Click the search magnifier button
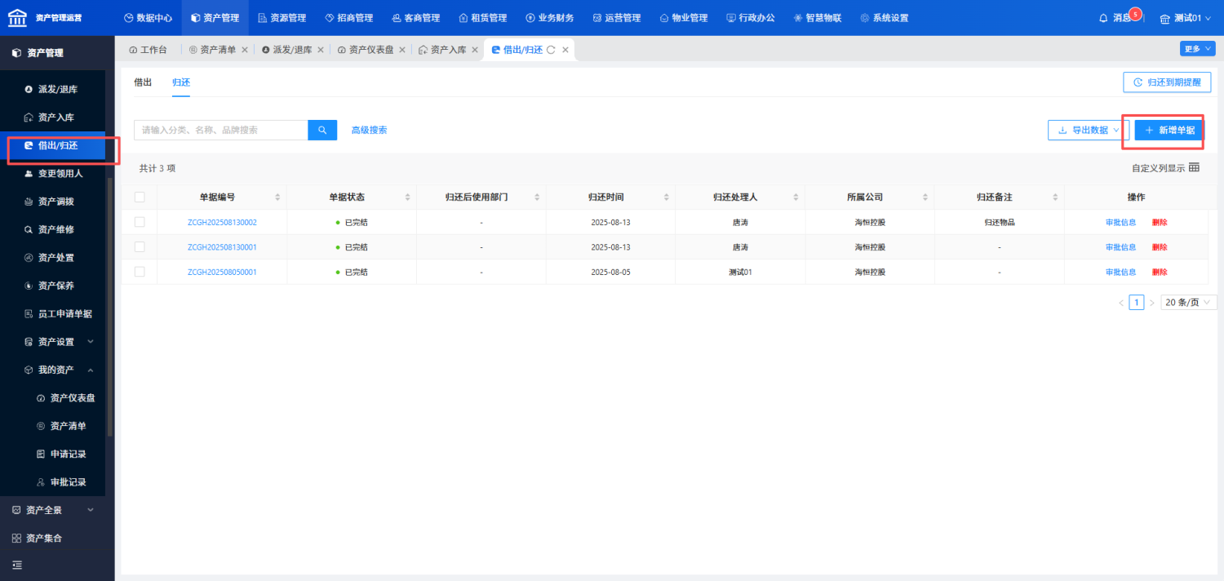 (x=322, y=130)
